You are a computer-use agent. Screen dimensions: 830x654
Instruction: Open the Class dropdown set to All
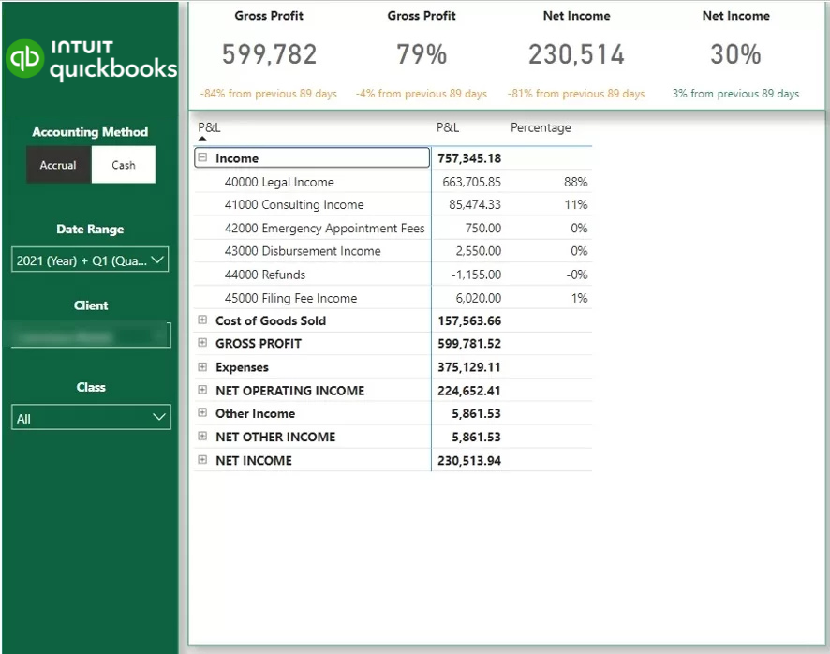pos(90,418)
